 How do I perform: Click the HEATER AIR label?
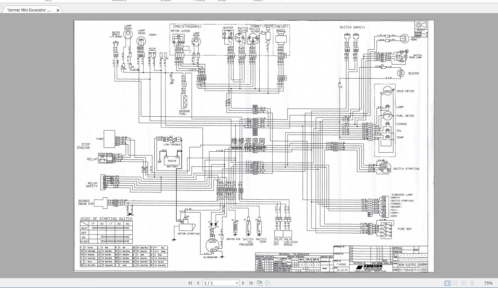[x=233, y=239]
